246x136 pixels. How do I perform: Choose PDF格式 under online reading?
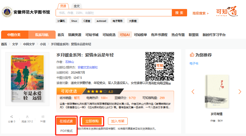pos(66,131)
